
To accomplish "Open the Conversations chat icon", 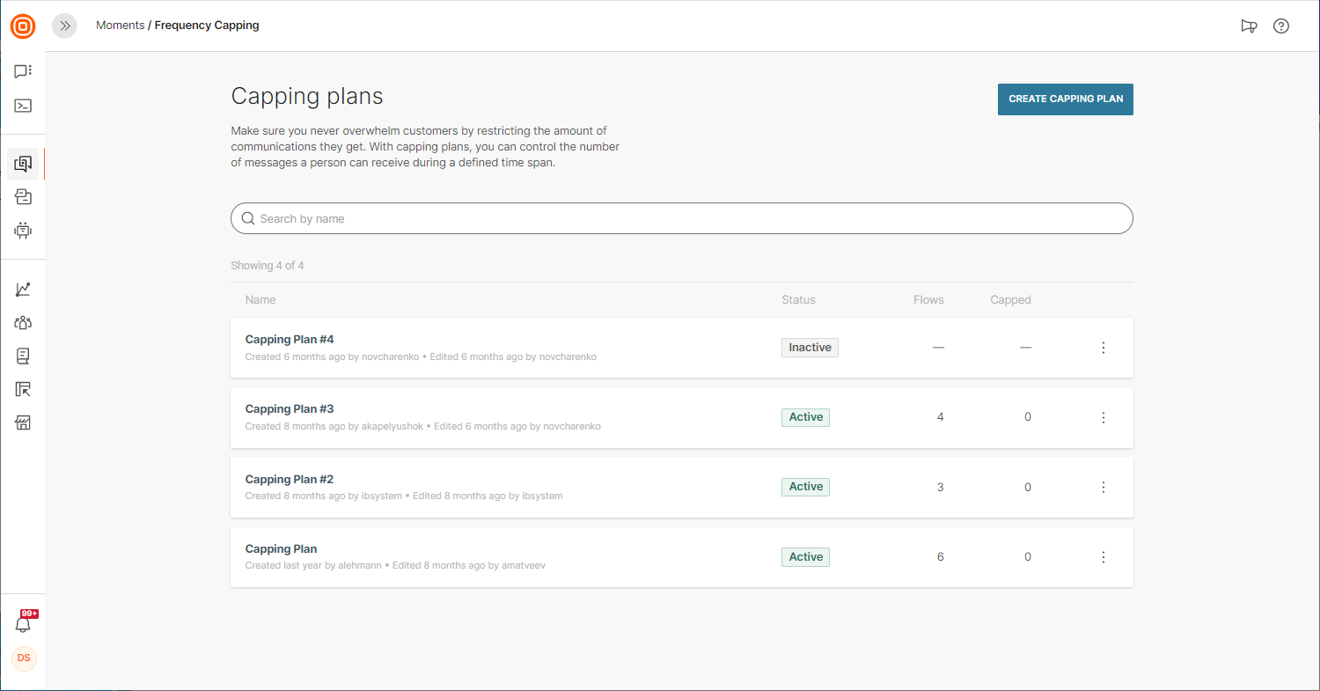I will [x=23, y=71].
